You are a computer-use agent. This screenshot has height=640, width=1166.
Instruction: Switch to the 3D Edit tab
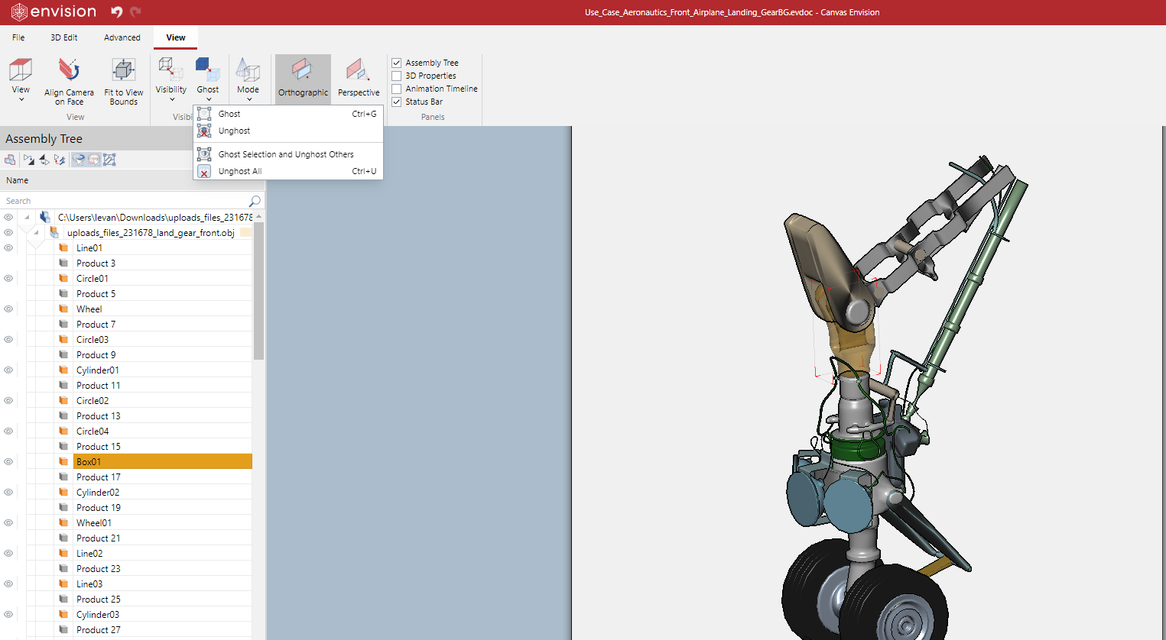click(x=64, y=37)
